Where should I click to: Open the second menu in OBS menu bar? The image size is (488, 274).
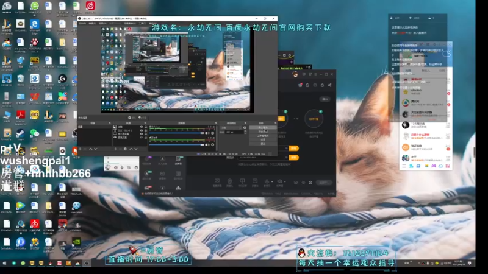point(93,23)
